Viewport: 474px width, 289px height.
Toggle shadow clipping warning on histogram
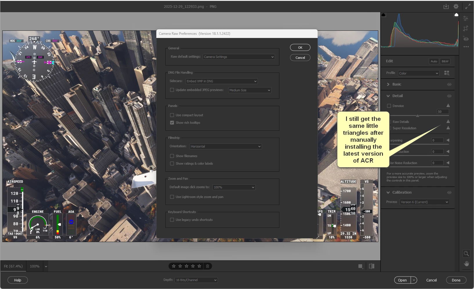coord(383,15)
